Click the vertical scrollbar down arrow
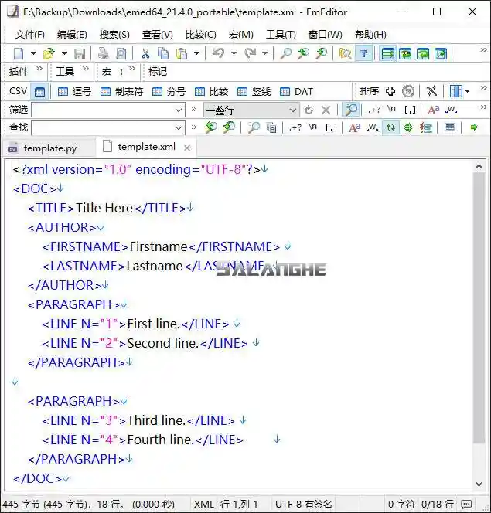Viewport: 491px width, 513px height. 479,484
